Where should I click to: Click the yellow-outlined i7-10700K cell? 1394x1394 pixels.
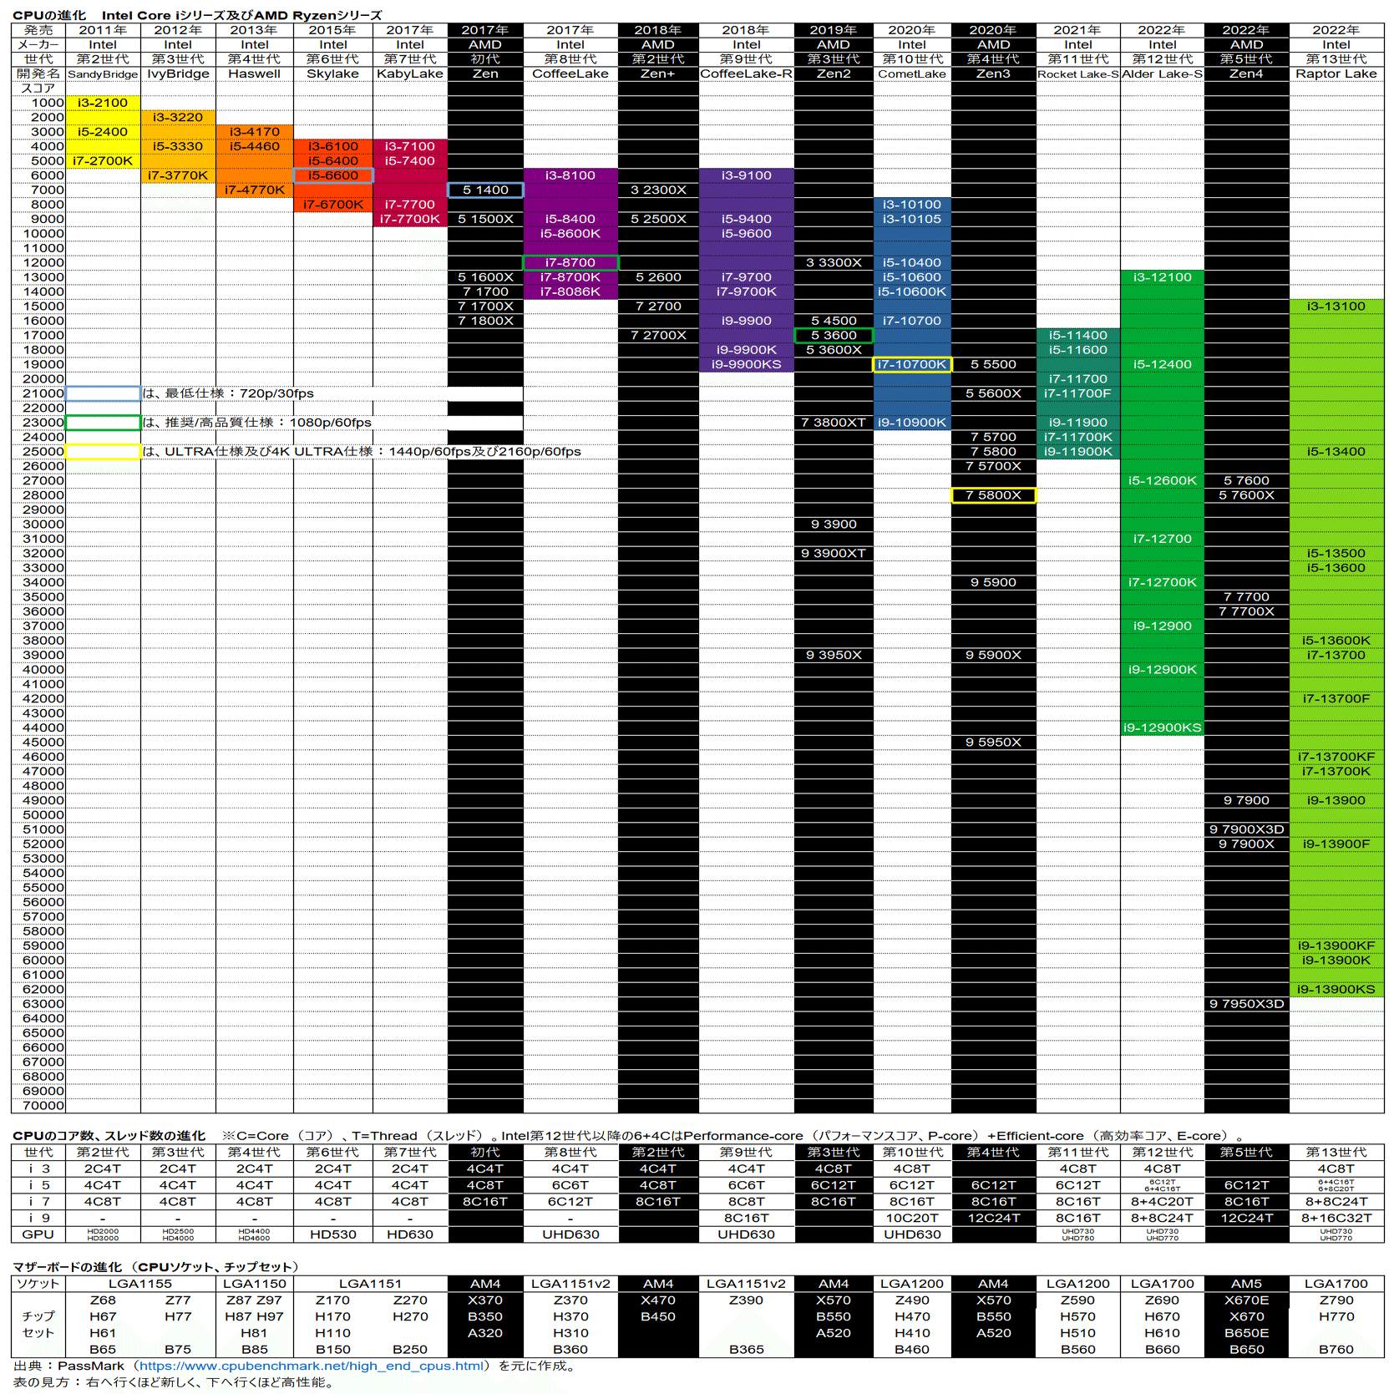click(912, 364)
